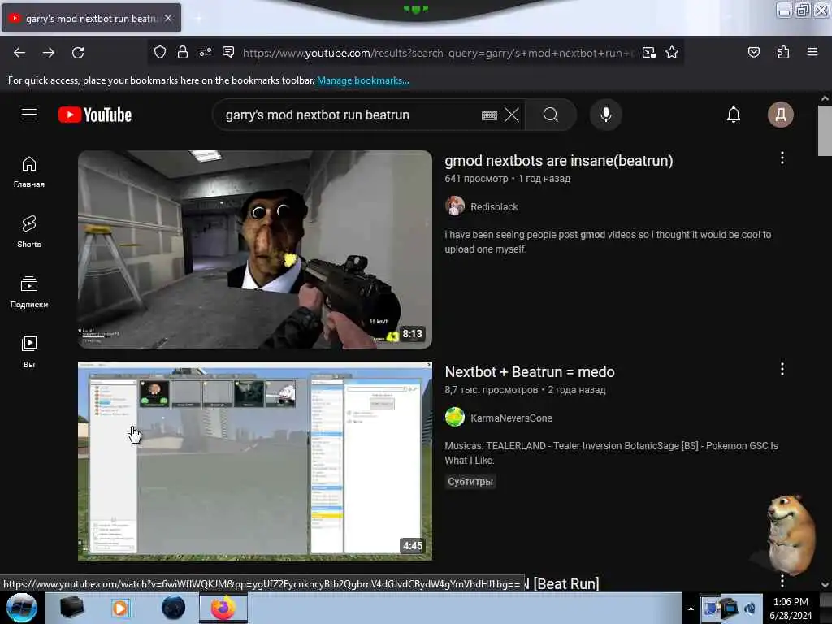Click the Manage bookmarks link
This screenshot has height=624, width=832.
[x=363, y=80]
